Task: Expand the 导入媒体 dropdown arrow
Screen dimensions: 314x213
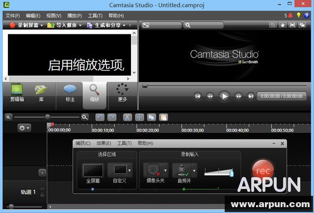Action: (80, 26)
